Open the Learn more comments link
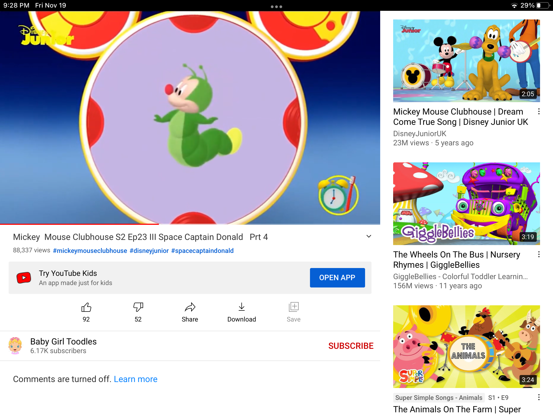 [136, 379]
